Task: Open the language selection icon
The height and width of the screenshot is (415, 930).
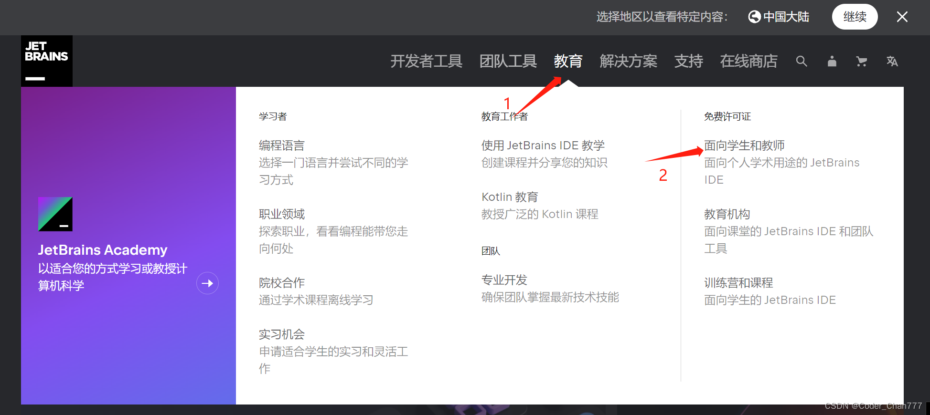Action: [x=892, y=61]
